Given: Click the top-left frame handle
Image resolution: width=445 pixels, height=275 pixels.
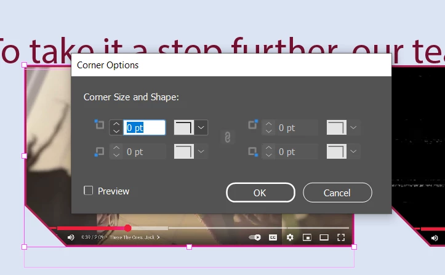Looking at the screenshot, I should coord(25,65).
